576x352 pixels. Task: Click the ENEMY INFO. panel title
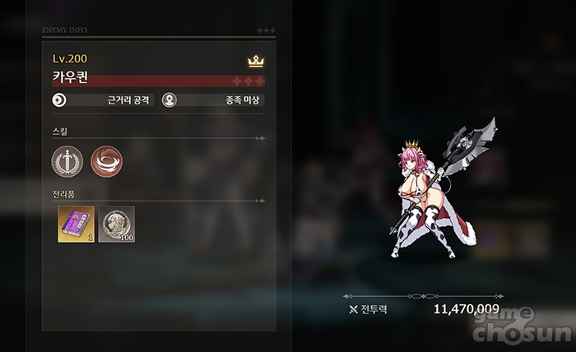[x=65, y=30]
